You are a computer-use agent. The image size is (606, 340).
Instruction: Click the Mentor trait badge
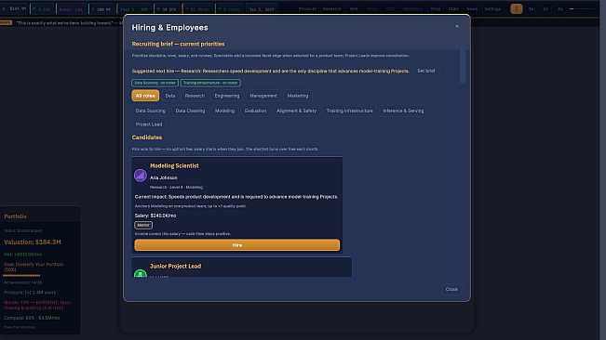143,225
